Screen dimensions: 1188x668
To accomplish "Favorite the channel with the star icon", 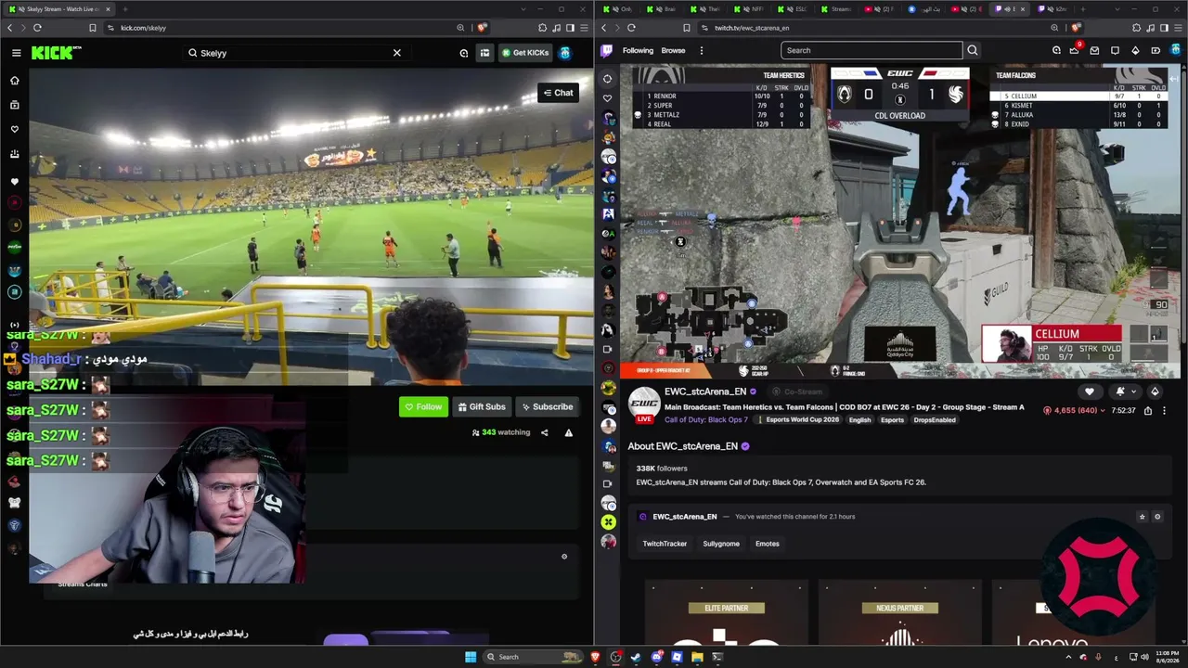I will (x=1142, y=517).
